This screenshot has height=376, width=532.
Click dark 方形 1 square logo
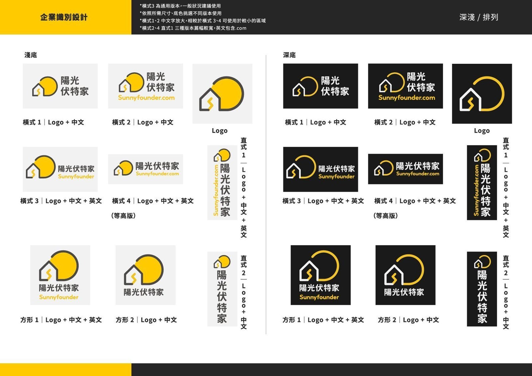click(x=321, y=275)
